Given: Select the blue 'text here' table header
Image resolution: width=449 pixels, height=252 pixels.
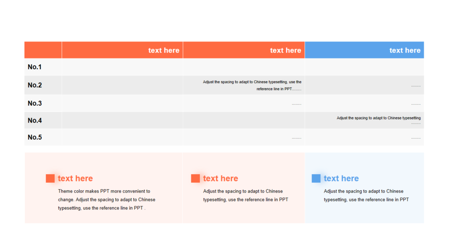Looking at the screenshot, I should point(405,50).
